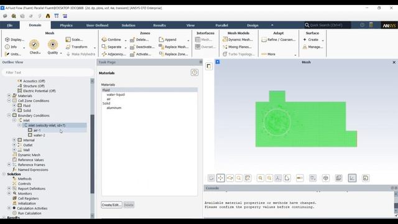This screenshot has width=398, height=224.
Task: Click the Create/Edit... materials button
Action: click(111, 205)
